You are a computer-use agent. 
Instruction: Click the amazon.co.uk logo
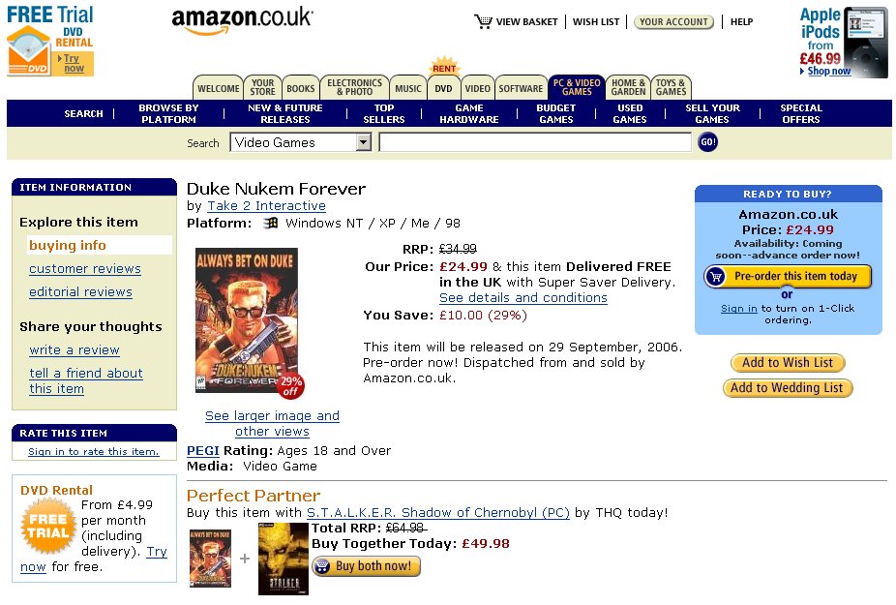coord(242,20)
